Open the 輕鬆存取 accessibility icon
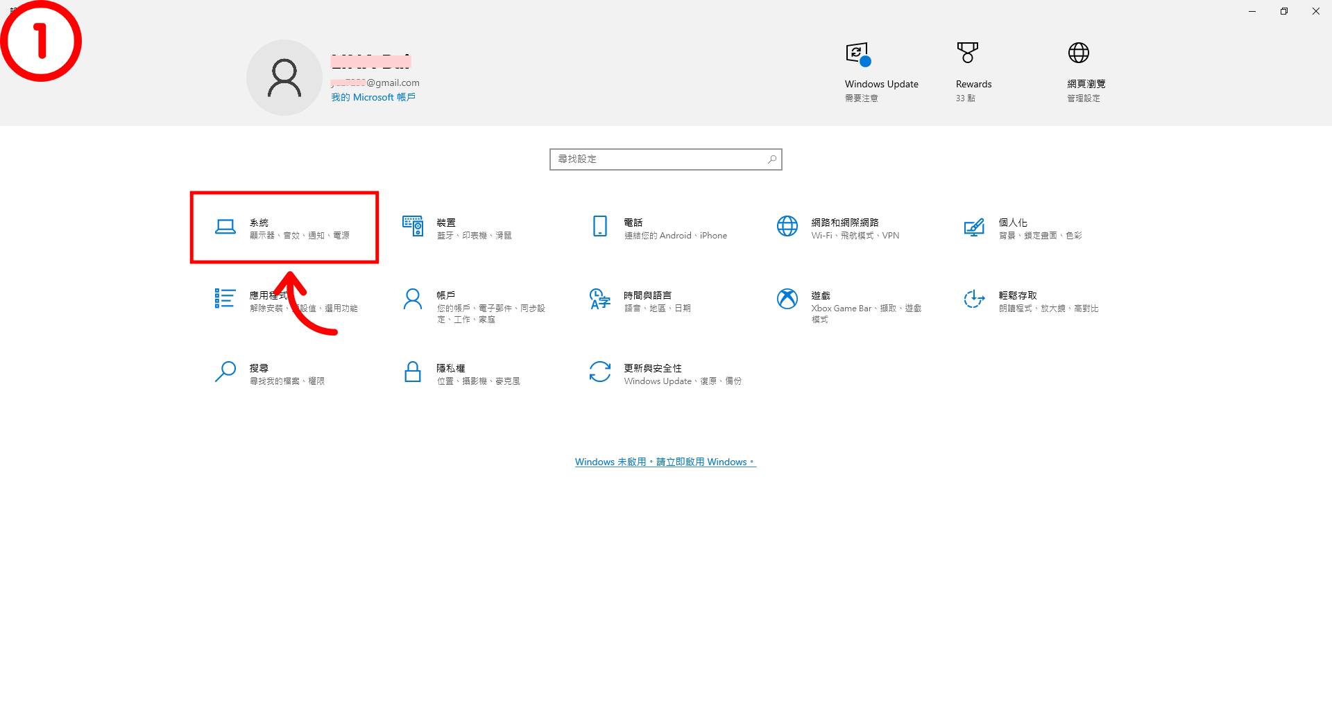The width and height of the screenshot is (1332, 721). point(974,299)
